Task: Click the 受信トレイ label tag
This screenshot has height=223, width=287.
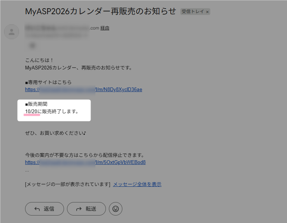Action: click(192, 12)
